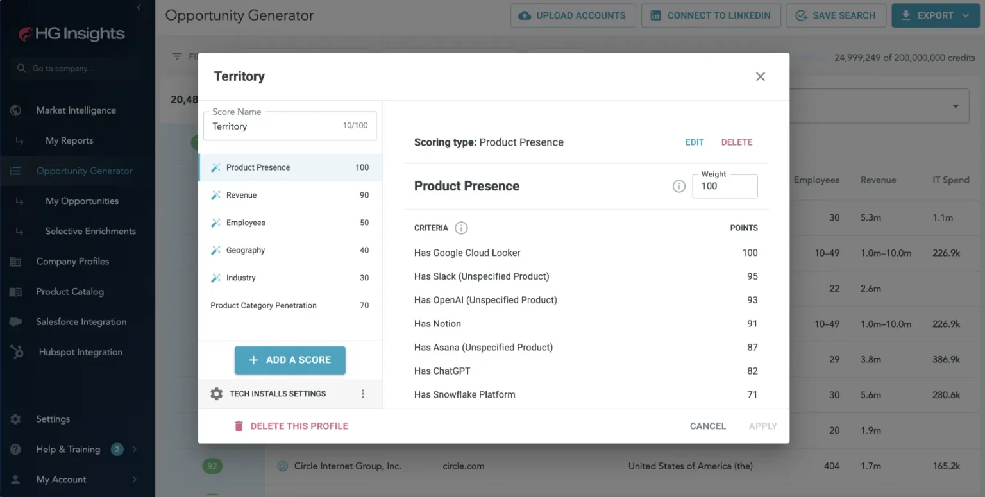Open the Export dropdown button
Viewport: 985px width, 497px height.
(x=935, y=15)
